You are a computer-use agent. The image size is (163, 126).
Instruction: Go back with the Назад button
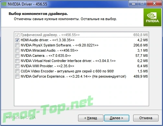click(x=91, y=118)
